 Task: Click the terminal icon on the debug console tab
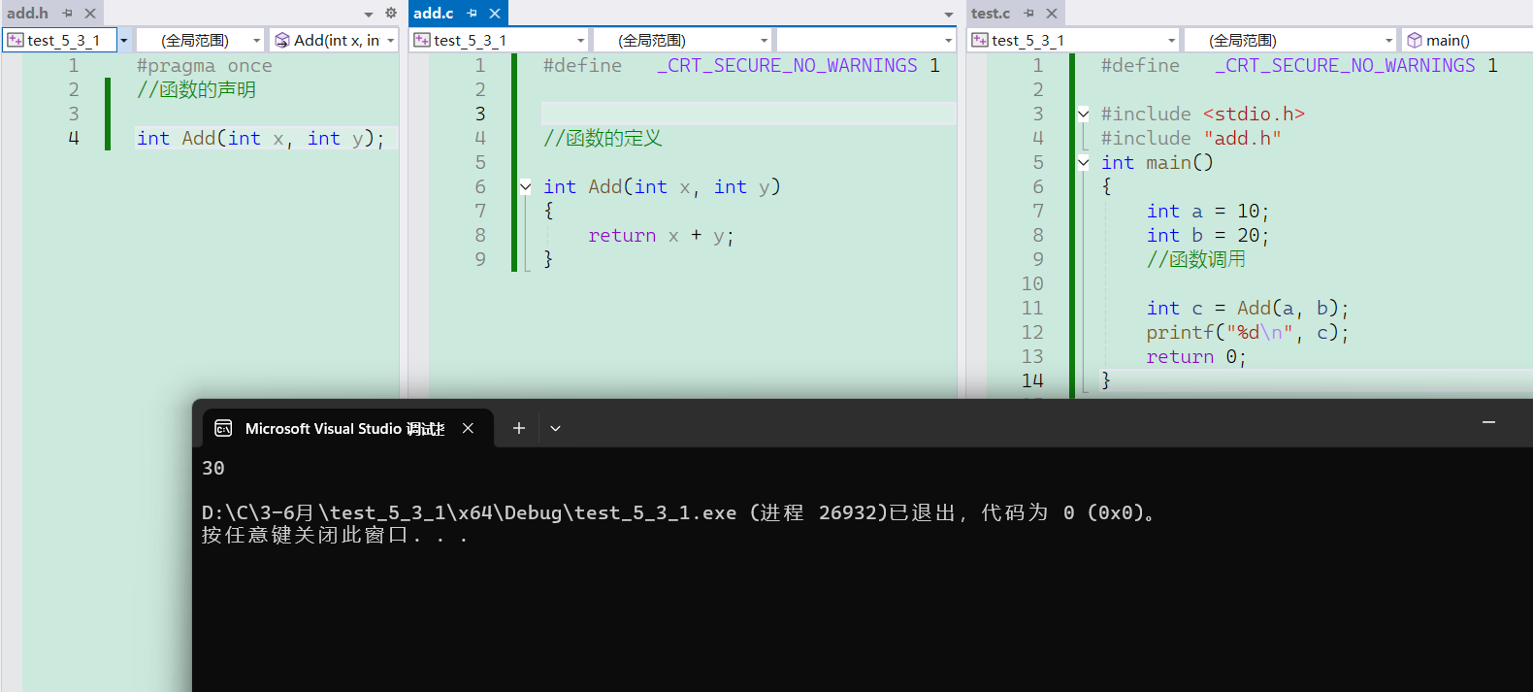pos(223,428)
